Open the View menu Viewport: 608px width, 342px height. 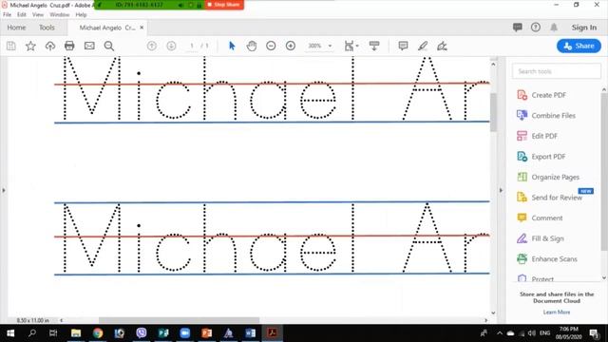coord(38,15)
